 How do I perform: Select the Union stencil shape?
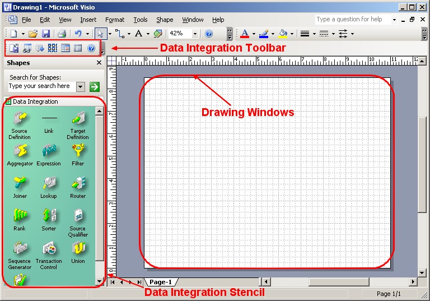[78, 253]
